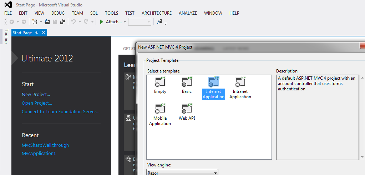Open the WINDOW menu
The image size is (365, 175).
click(x=213, y=13)
